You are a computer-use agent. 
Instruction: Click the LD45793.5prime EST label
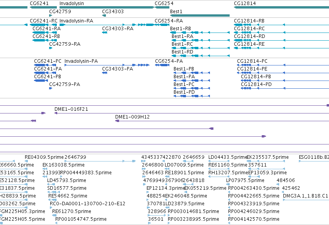coord(66,180)
